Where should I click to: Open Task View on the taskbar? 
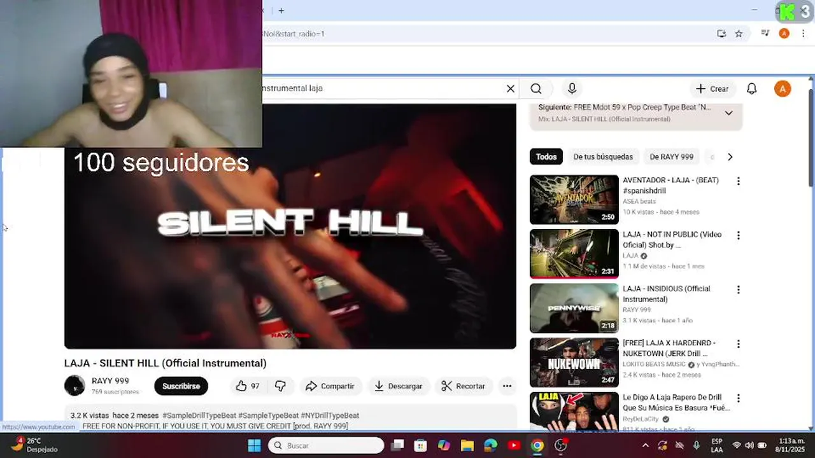point(397,445)
